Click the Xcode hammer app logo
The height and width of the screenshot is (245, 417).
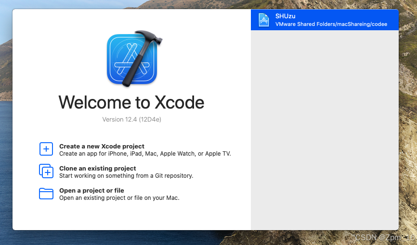click(x=134, y=59)
